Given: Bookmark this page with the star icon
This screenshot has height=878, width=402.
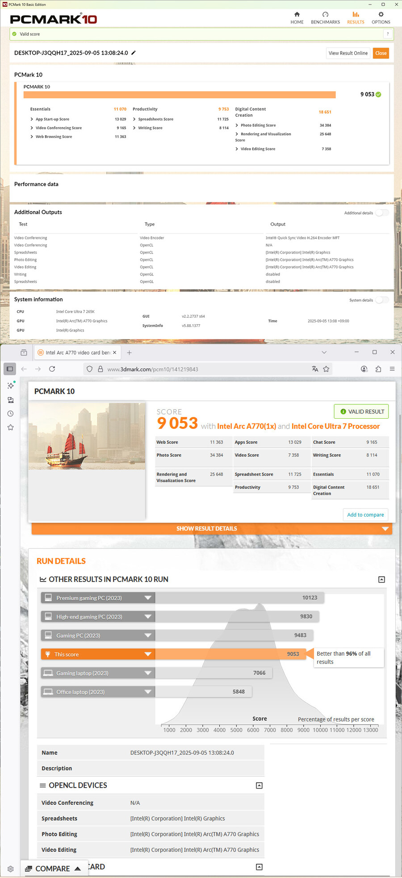Looking at the screenshot, I should 326,369.
